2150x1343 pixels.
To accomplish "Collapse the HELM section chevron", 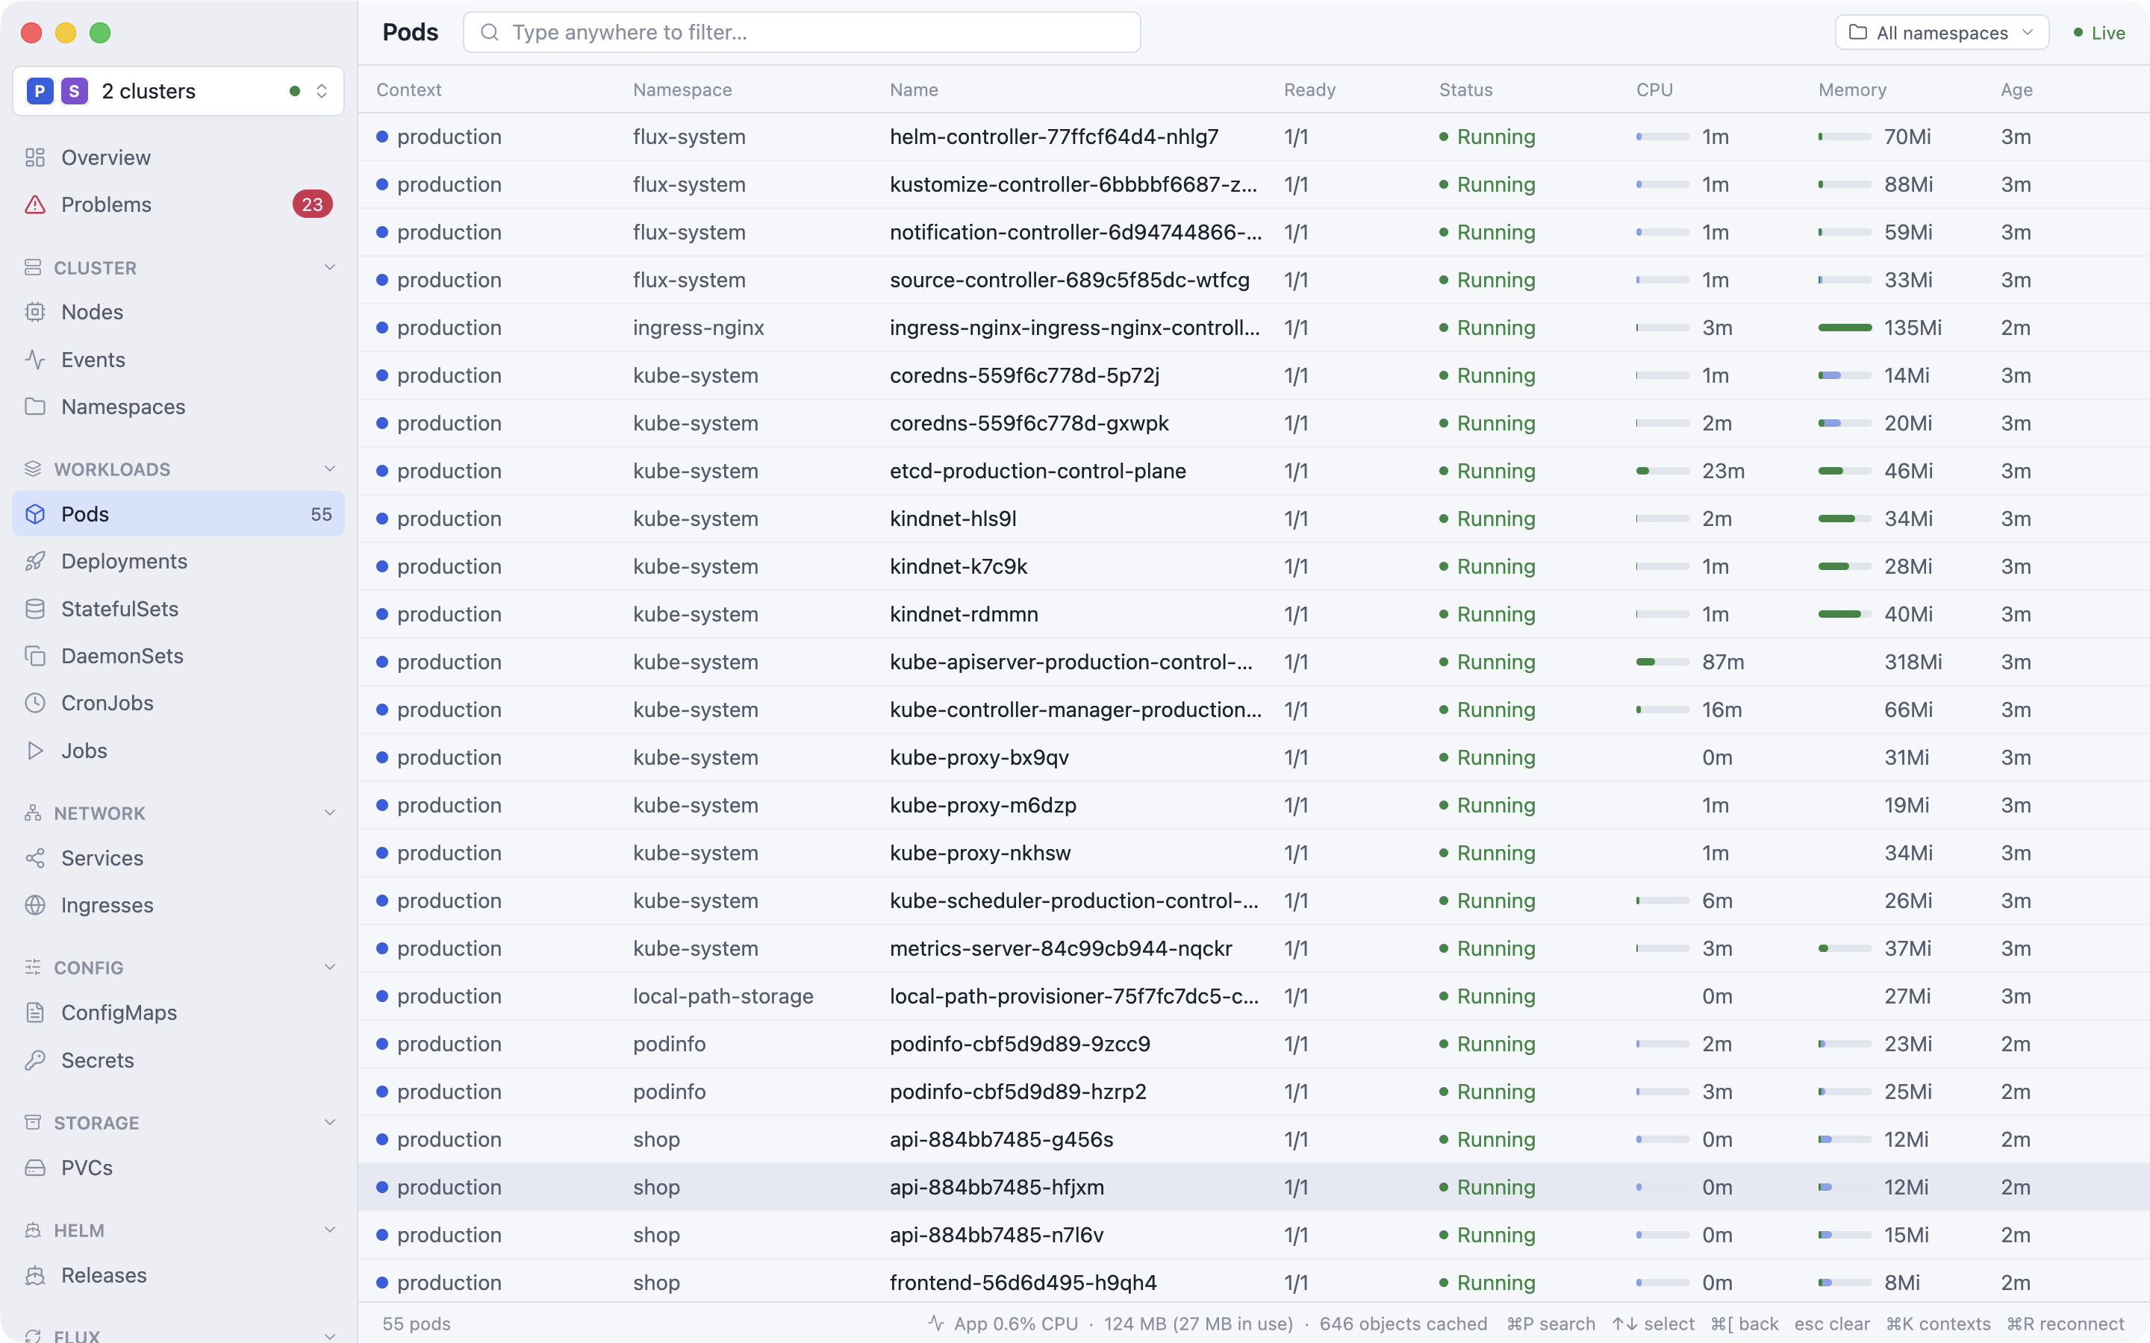I will click(x=330, y=1230).
